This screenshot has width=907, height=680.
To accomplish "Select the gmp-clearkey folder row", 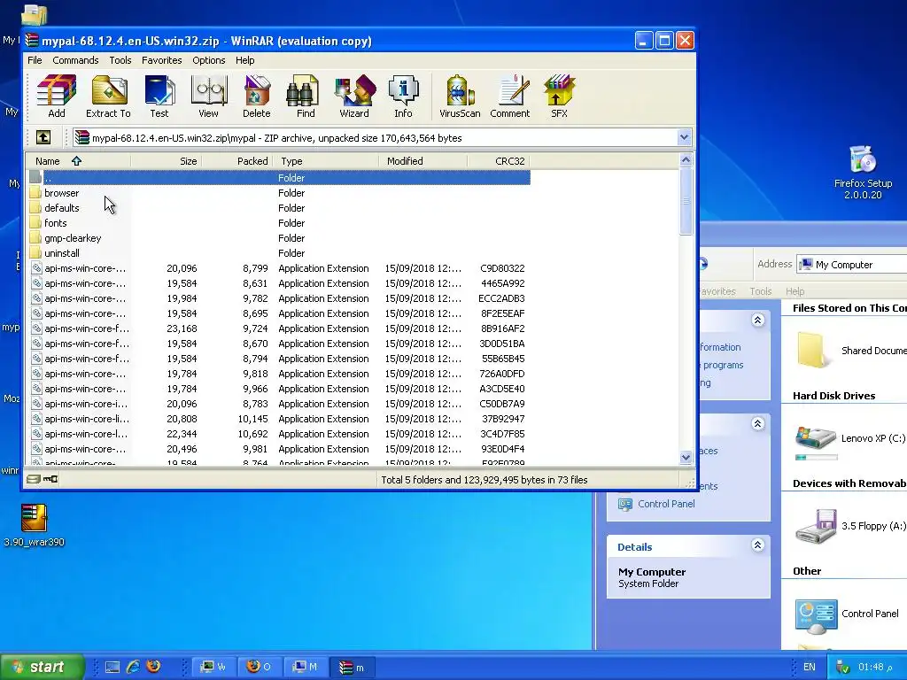I will (277, 237).
